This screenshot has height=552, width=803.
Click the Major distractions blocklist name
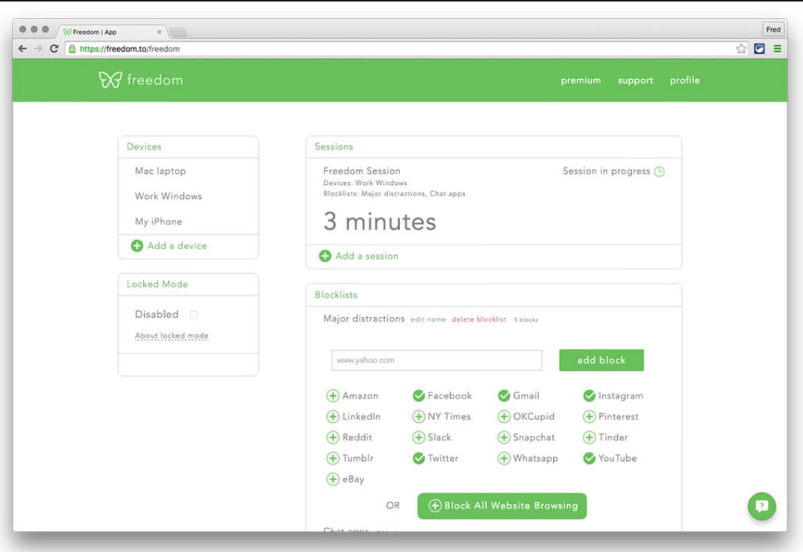point(363,319)
